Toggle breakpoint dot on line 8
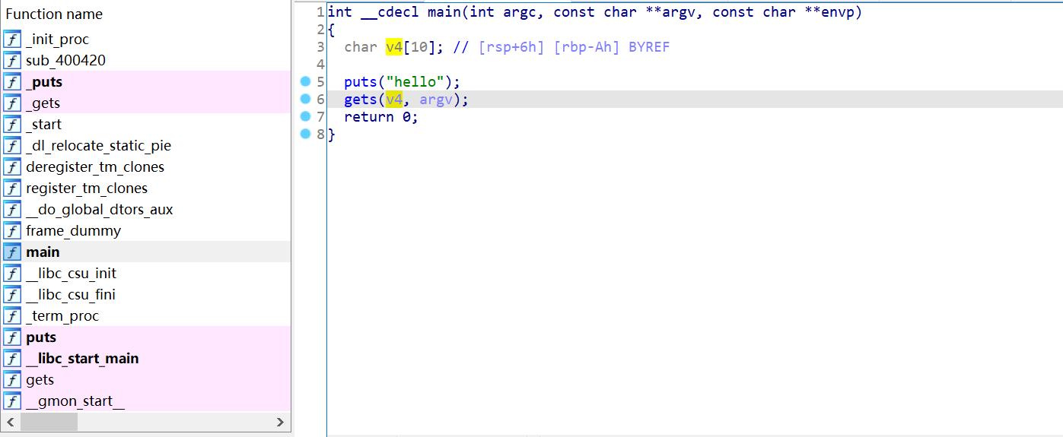1063x437 pixels. pos(306,134)
